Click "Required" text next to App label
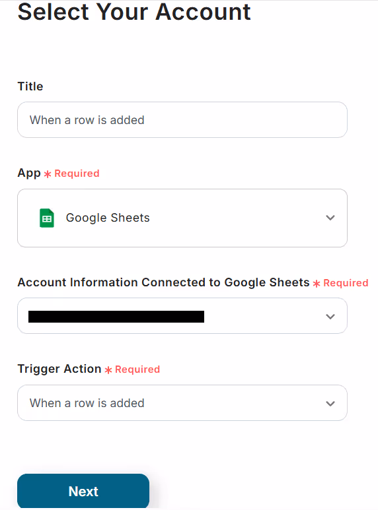The image size is (378, 510). tap(77, 174)
